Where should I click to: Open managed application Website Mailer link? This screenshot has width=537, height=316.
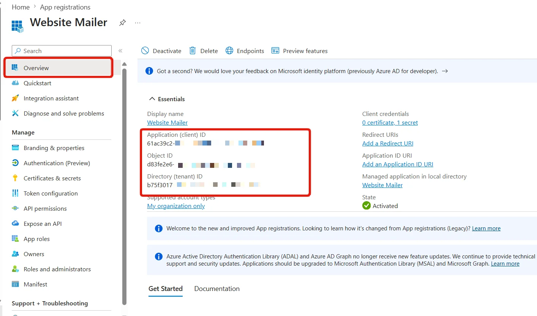pos(382,185)
